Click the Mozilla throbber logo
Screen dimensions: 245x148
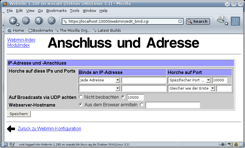click(x=235, y=21)
